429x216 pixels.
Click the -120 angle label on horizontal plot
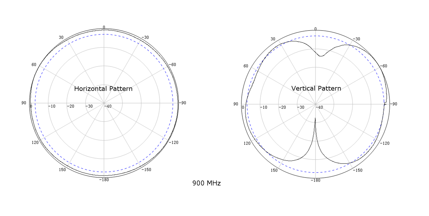[x=174, y=142]
